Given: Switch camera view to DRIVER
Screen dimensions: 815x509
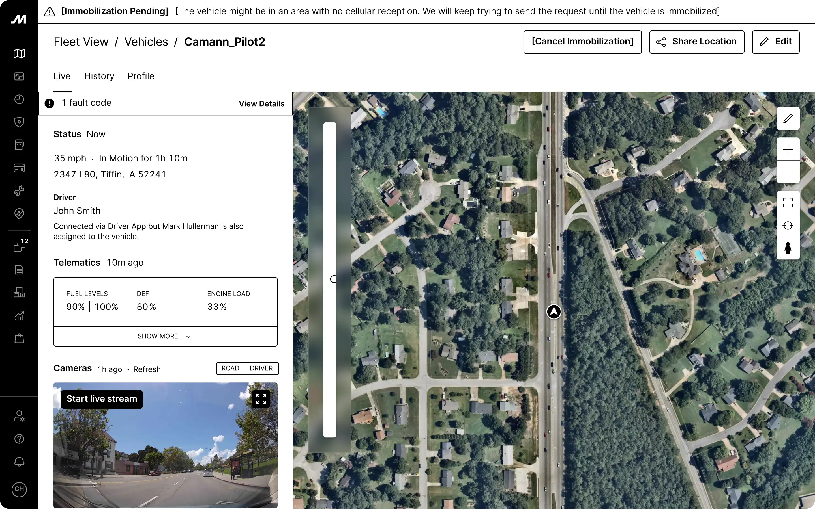Looking at the screenshot, I should pos(261,368).
